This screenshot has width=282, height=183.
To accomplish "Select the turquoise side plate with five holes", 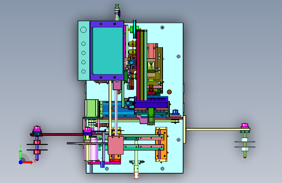I will (x=84, y=50).
